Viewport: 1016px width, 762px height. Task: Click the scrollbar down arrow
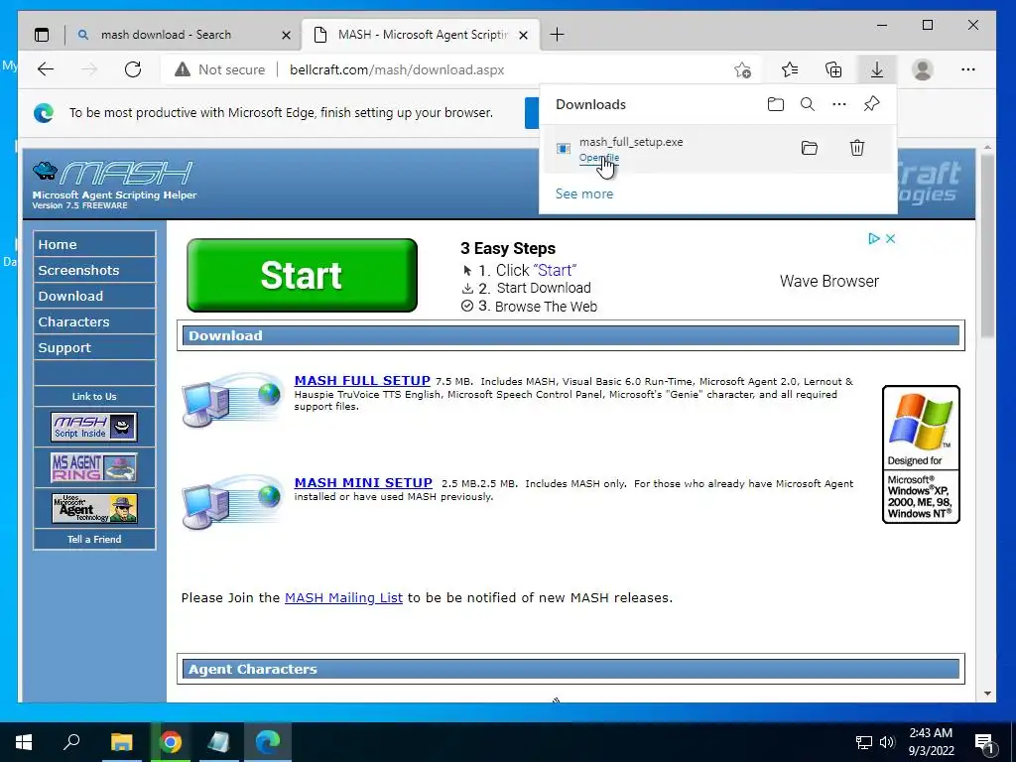coord(987,694)
